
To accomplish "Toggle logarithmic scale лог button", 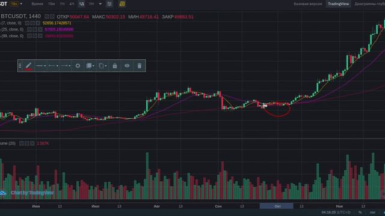I will [372, 212].
